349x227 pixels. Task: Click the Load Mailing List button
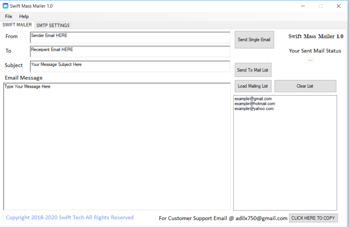pos(253,86)
